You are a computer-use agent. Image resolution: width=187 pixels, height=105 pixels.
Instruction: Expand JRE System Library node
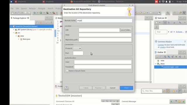click(14, 29)
